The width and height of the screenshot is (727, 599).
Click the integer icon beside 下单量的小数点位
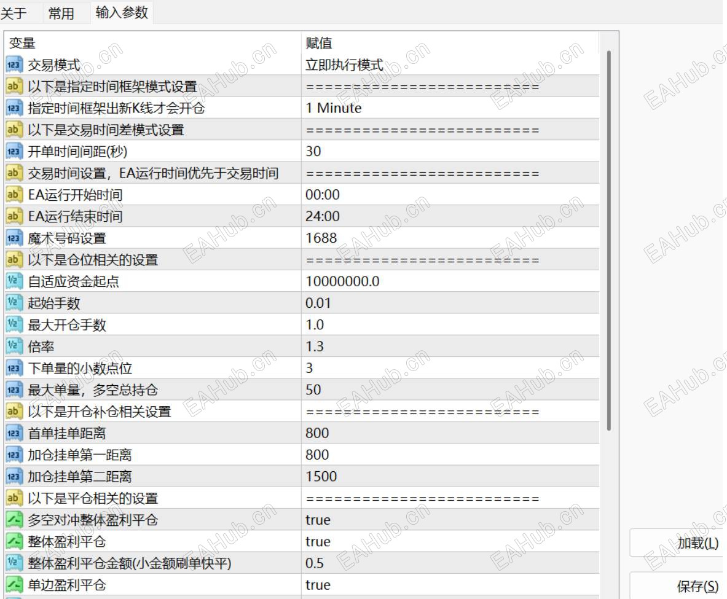[x=14, y=367]
